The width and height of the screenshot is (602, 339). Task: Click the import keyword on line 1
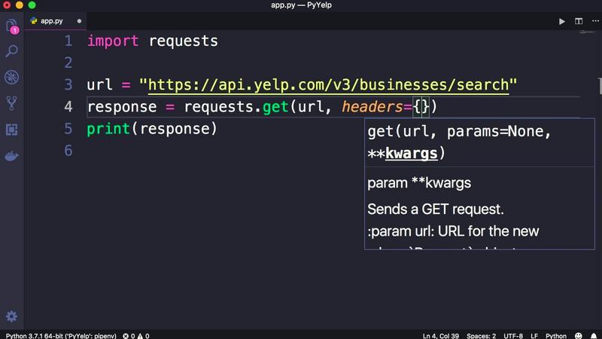[112, 41]
